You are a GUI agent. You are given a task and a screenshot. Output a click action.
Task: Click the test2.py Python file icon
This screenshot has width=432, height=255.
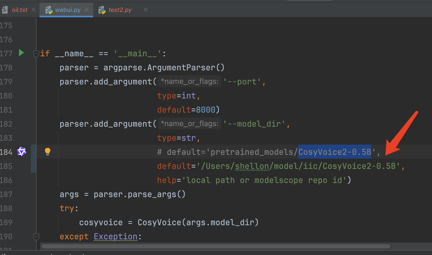click(x=102, y=10)
